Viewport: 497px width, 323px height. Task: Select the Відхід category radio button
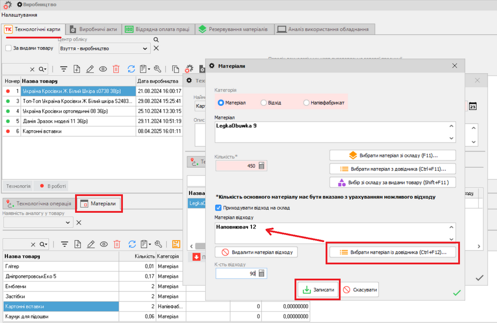pos(263,103)
